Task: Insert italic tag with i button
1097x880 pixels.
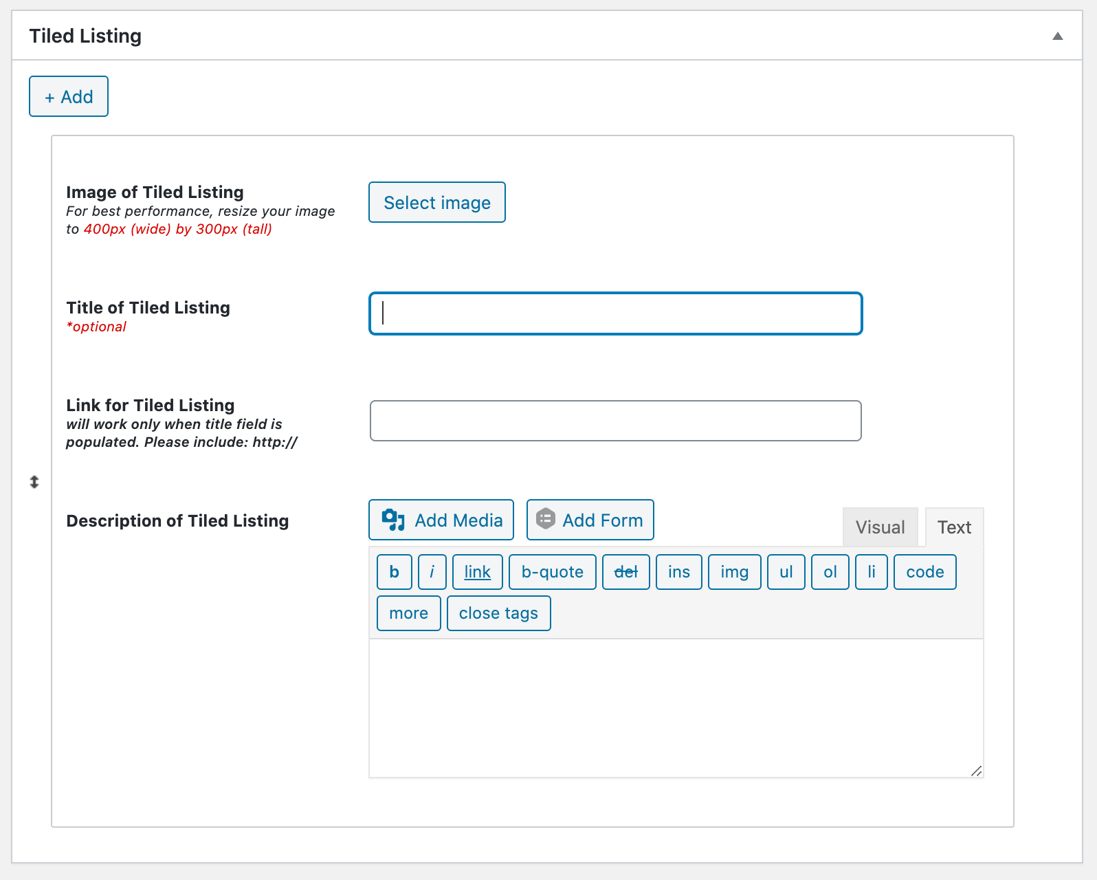Action: click(432, 572)
